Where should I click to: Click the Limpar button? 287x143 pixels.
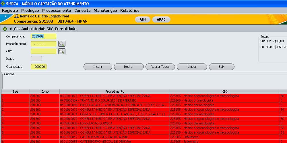[192, 67]
